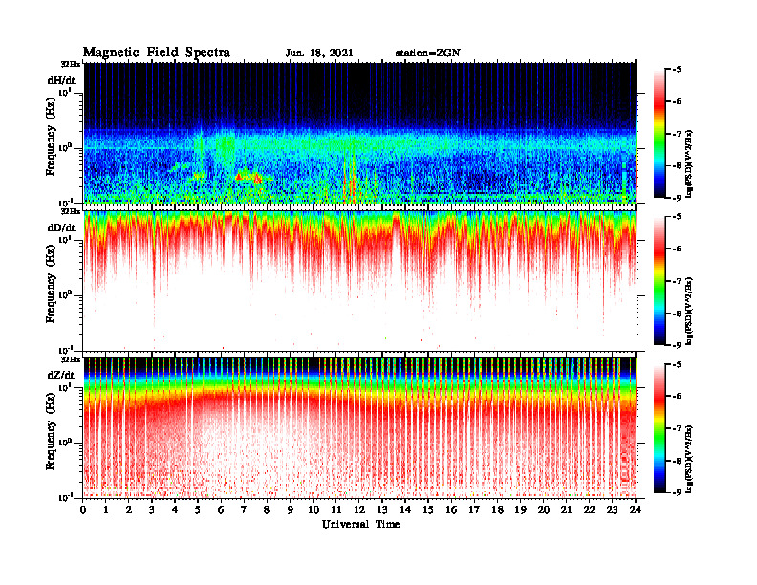Click hour tick label "24" on time axis

[636, 510]
